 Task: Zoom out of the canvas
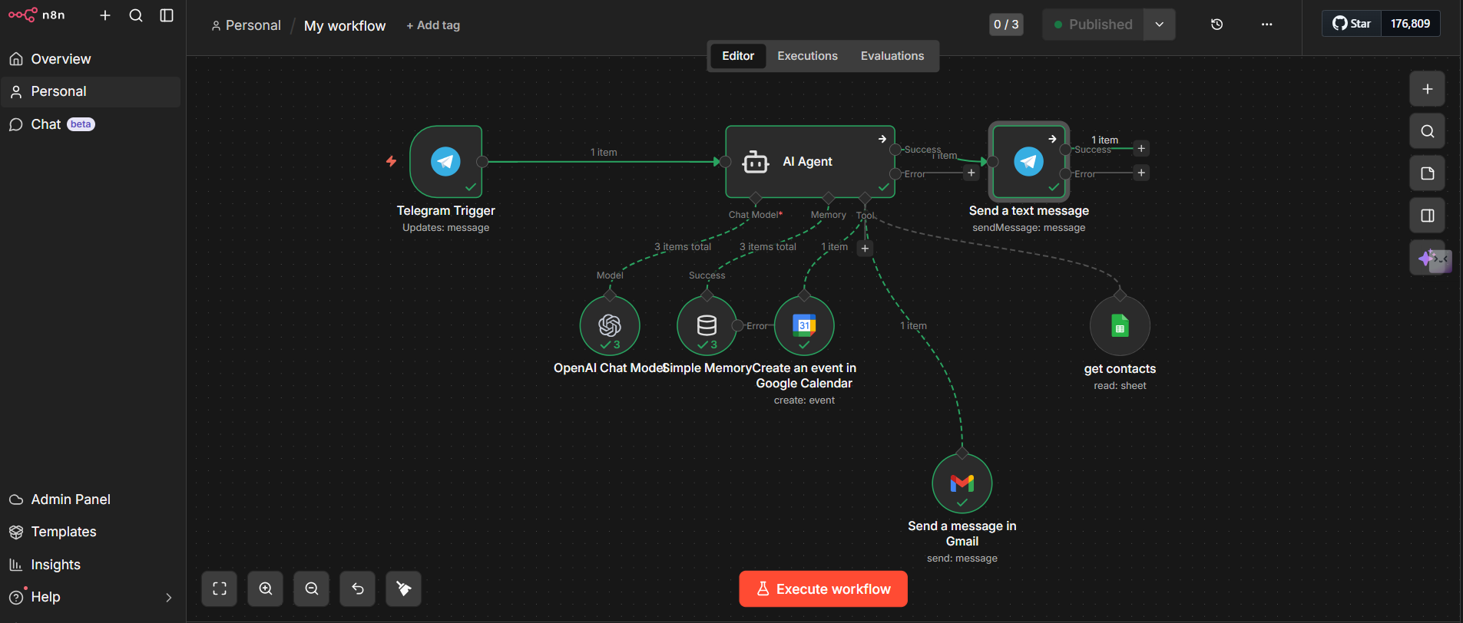(x=312, y=588)
